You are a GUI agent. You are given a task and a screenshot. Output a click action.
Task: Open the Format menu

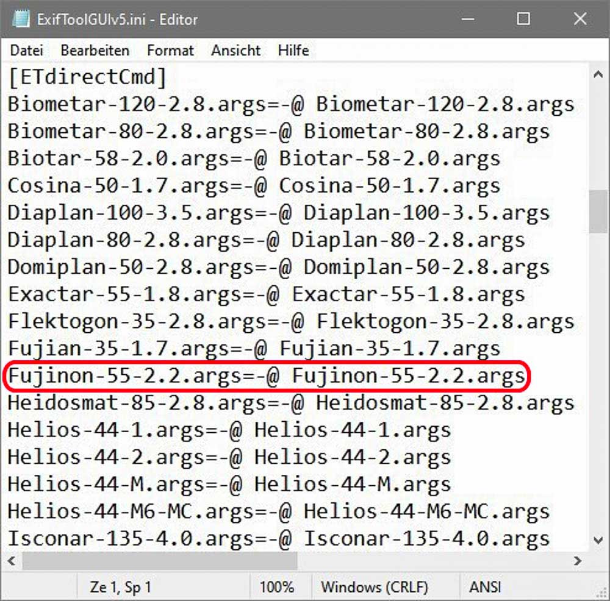tap(170, 51)
